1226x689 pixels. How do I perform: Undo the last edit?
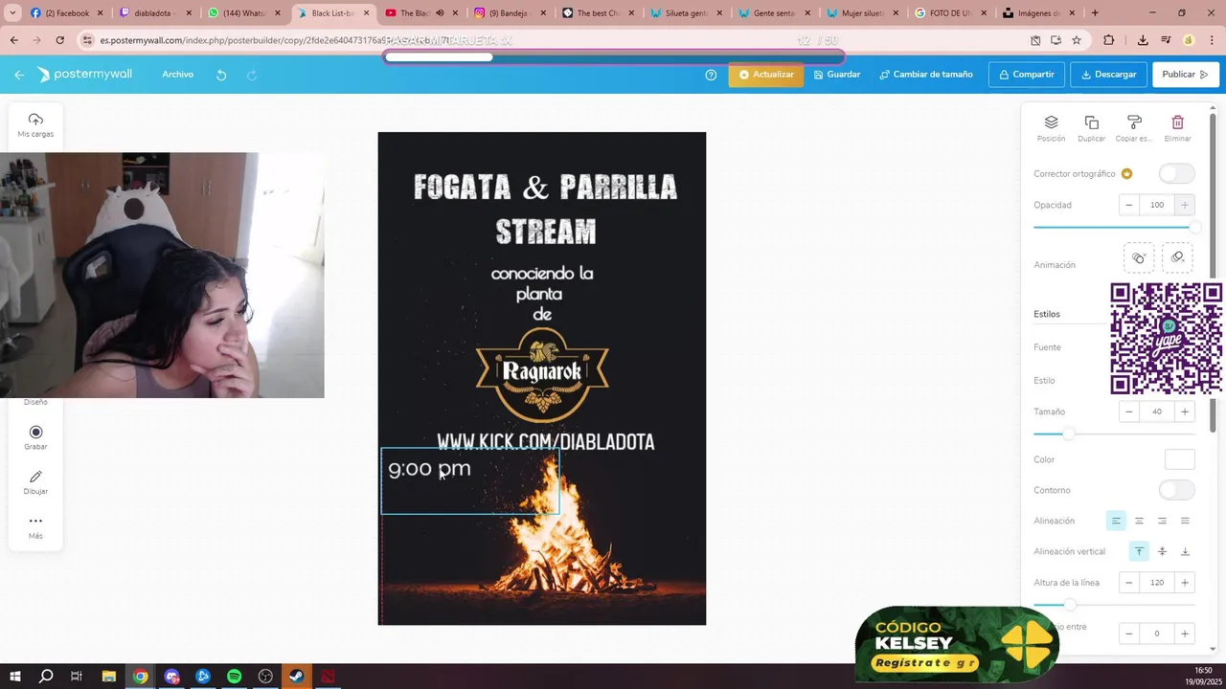click(221, 75)
